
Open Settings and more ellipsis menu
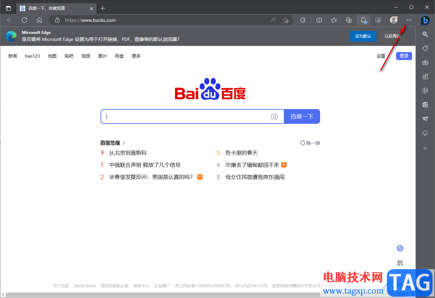(x=409, y=20)
